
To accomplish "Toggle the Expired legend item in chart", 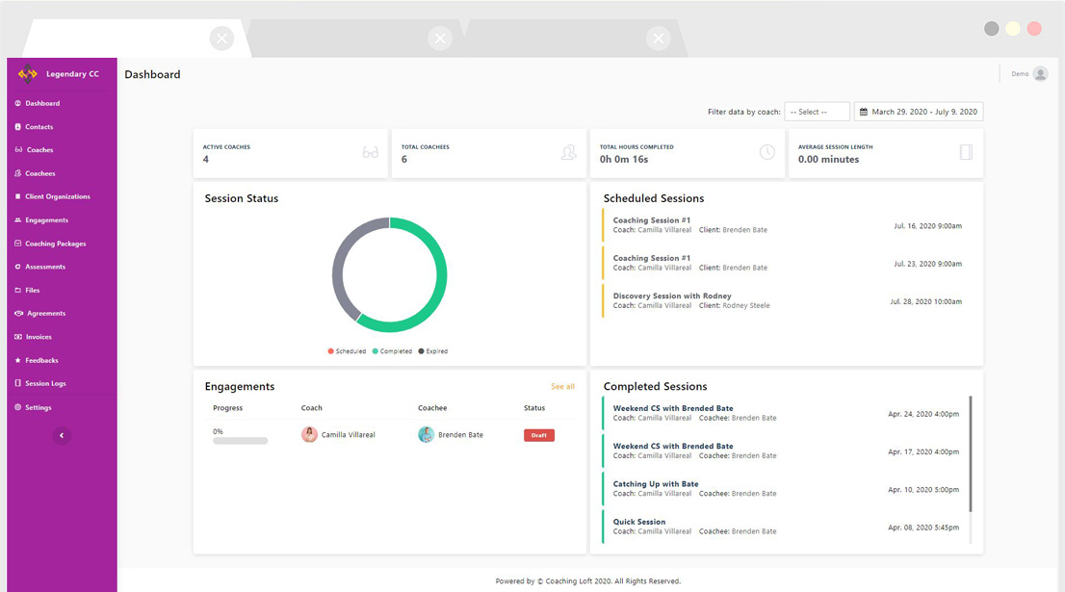I will click(x=433, y=351).
